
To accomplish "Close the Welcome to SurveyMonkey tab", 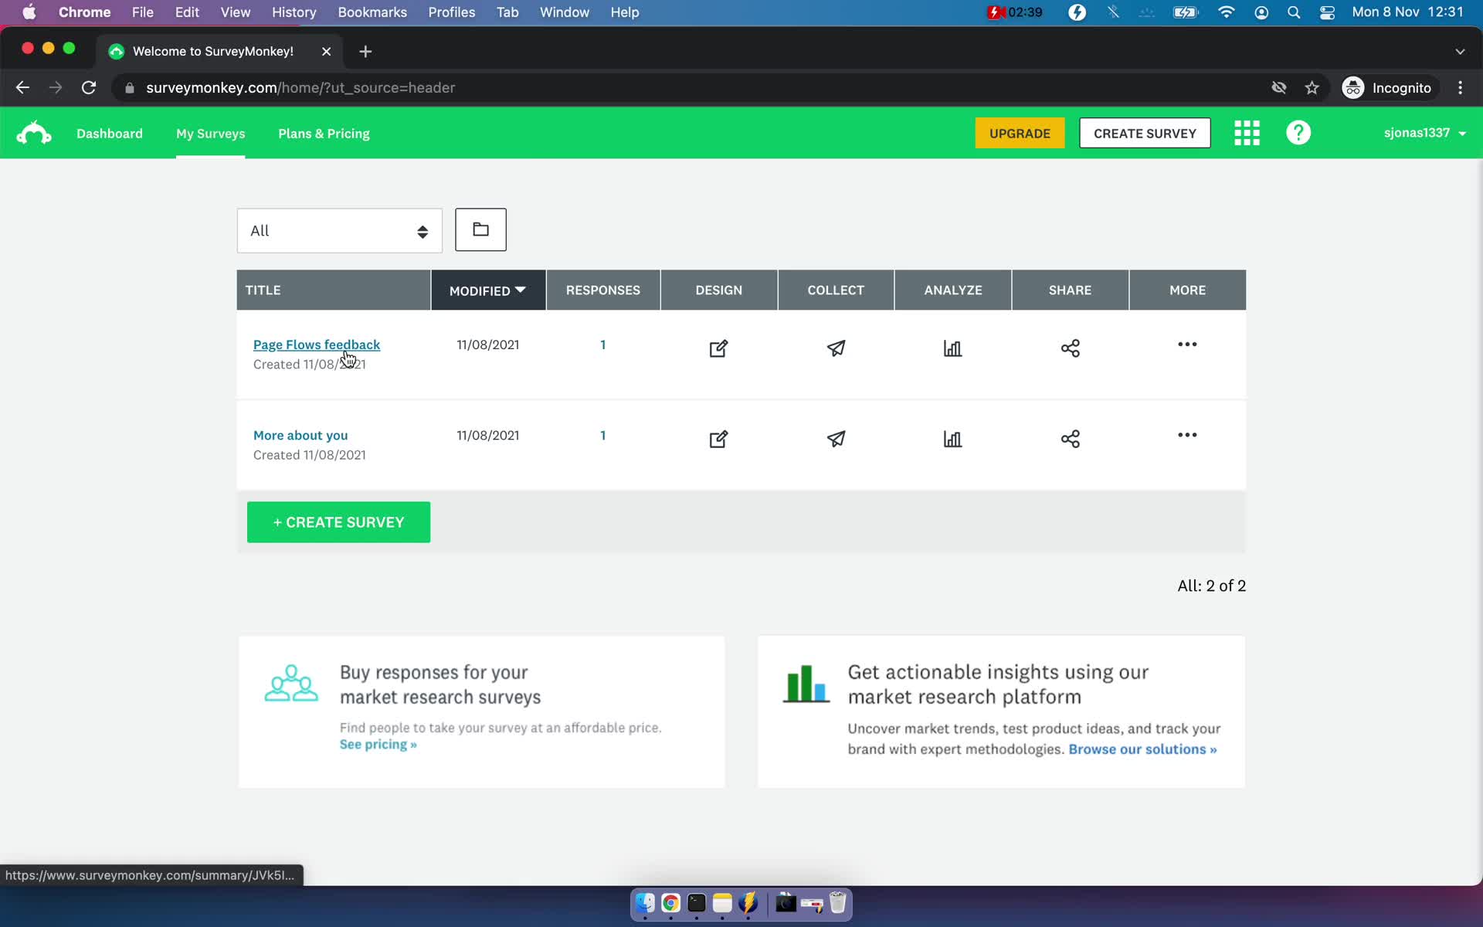I will pyautogui.click(x=326, y=51).
